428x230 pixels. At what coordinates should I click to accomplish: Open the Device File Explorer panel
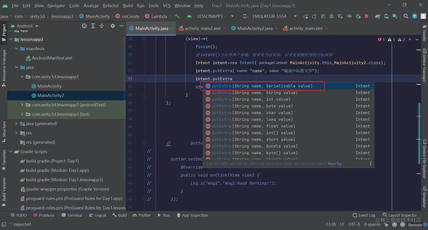[424, 159]
